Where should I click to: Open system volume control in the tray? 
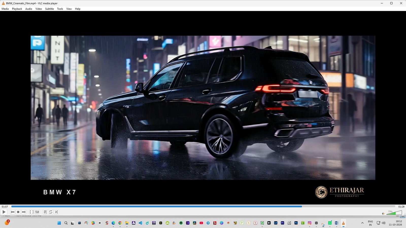pyautogui.click(x=383, y=223)
